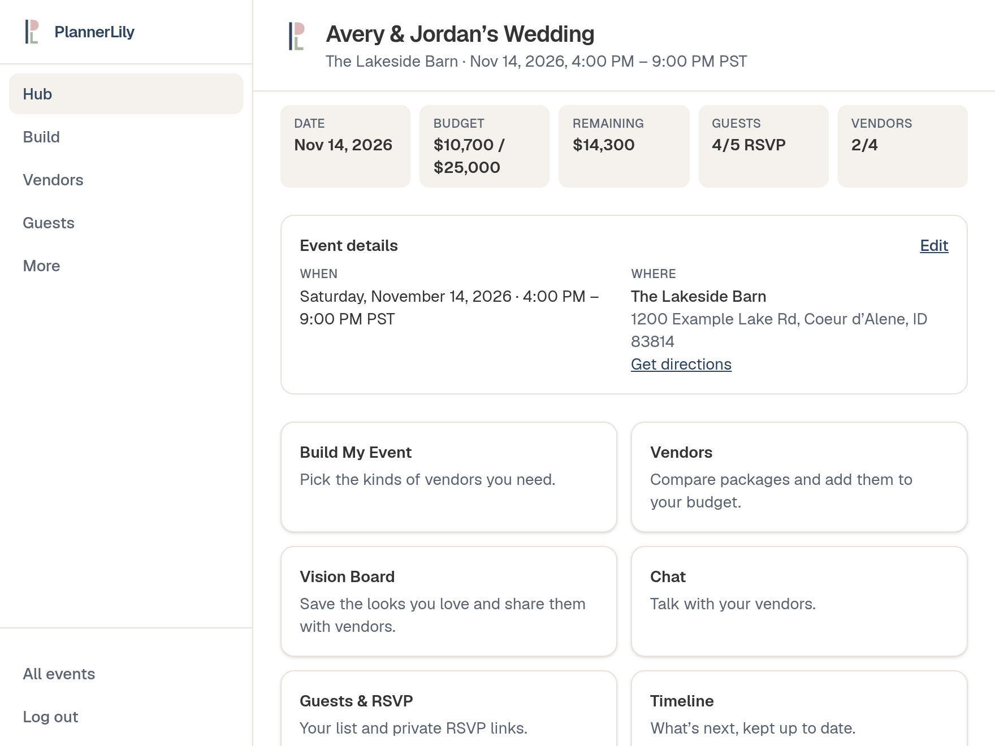Click the event logo beside the wedding title
The image size is (995, 746).
pos(297,36)
